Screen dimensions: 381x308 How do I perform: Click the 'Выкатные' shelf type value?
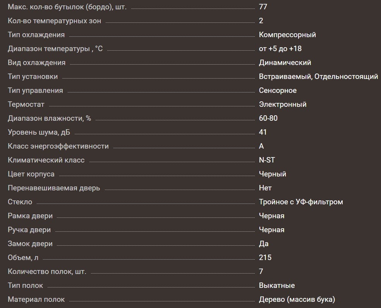pos(277,286)
